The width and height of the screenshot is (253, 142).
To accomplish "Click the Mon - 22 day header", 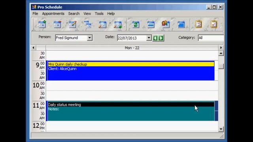I will coord(132,48).
